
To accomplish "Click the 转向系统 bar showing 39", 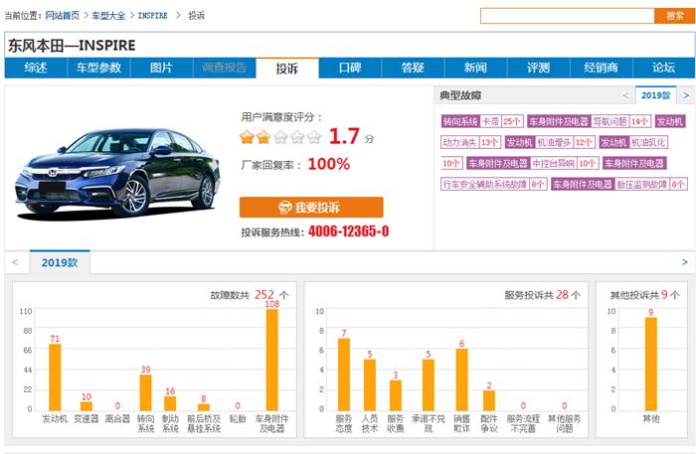I will coord(145,392).
